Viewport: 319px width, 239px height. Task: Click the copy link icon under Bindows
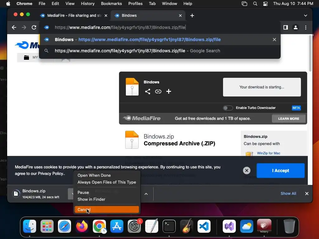point(158,91)
